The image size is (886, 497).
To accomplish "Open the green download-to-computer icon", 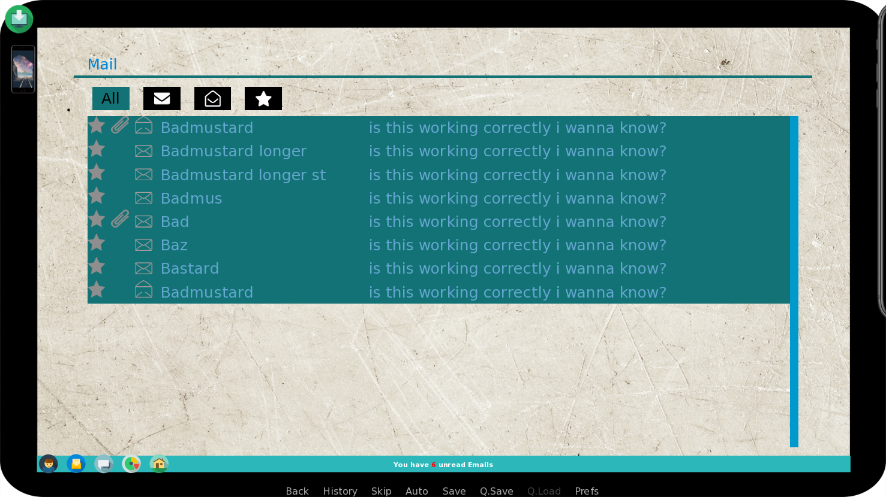I will coord(19,19).
